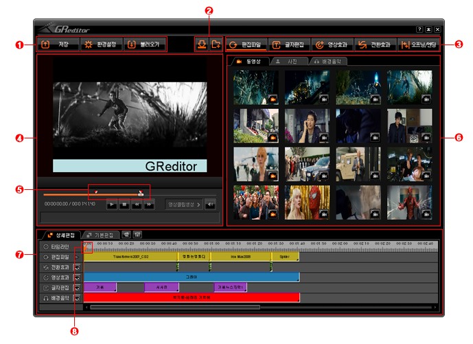The image size is (473, 344).
Task: Click the 배경음악 headphones icon
Action: coord(46,298)
